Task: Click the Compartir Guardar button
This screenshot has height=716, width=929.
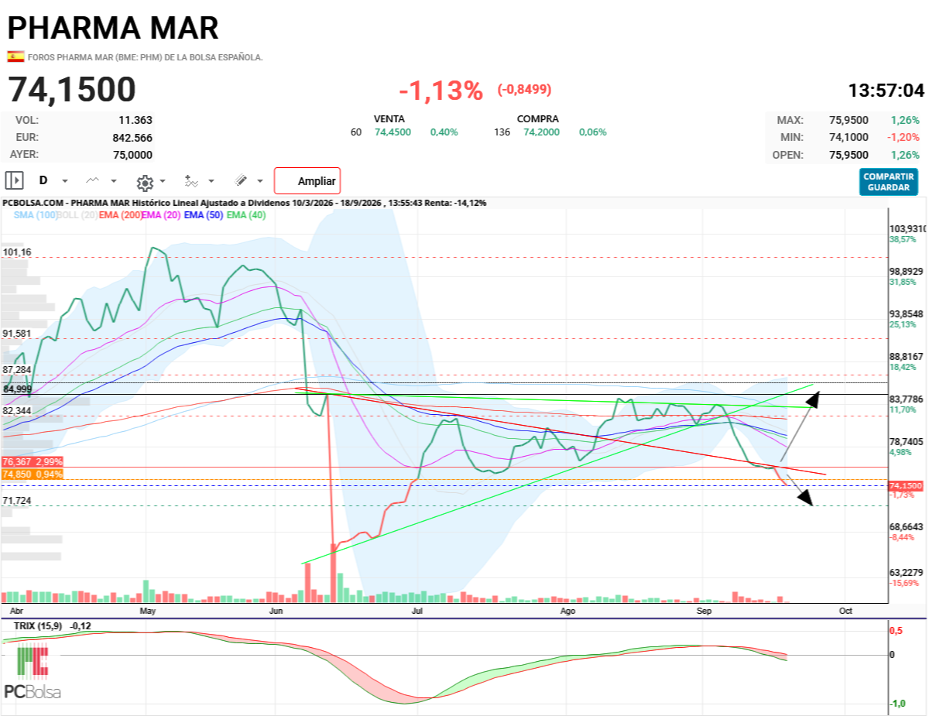Action: point(889,182)
